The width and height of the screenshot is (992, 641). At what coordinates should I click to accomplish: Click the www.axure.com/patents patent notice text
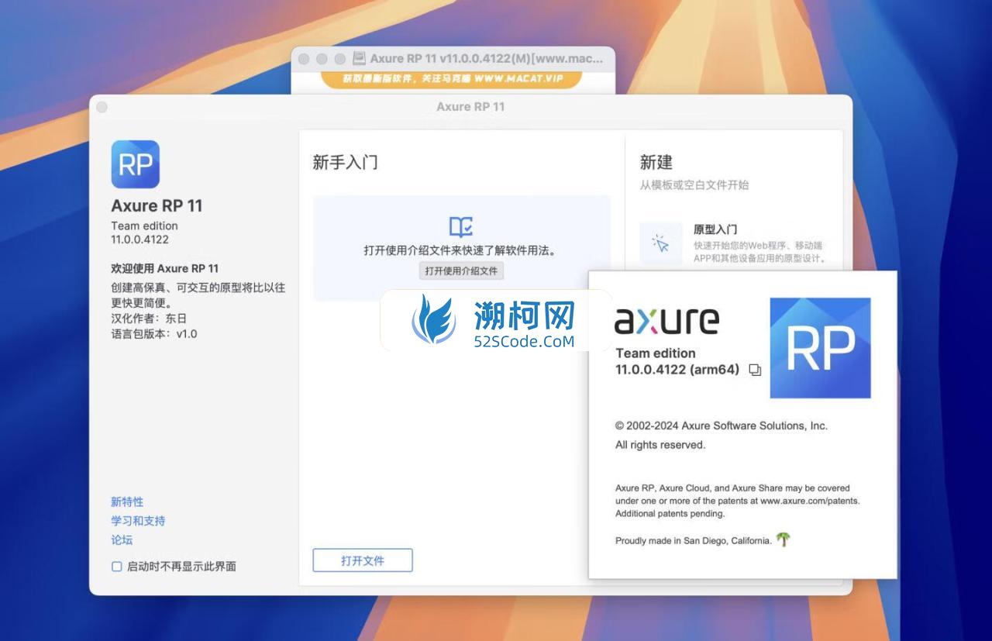pos(738,501)
